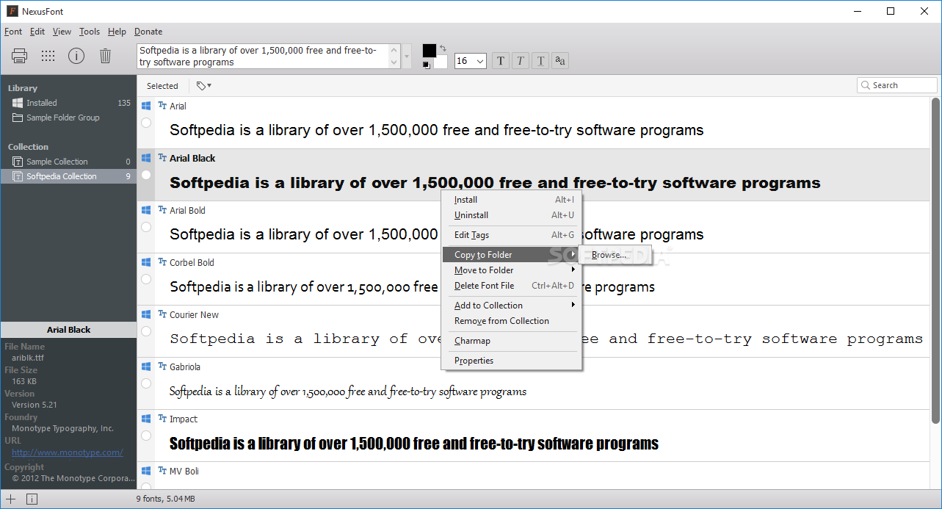Select the radio circle for Corbel Bold
This screenshot has height=509, width=942.
[x=146, y=279]
